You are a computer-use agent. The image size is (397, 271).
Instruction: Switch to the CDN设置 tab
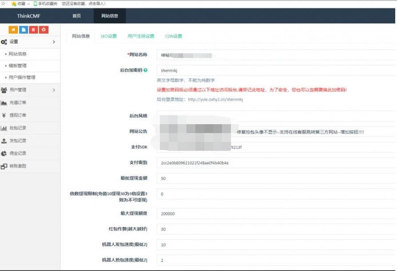tap(174, 36)
